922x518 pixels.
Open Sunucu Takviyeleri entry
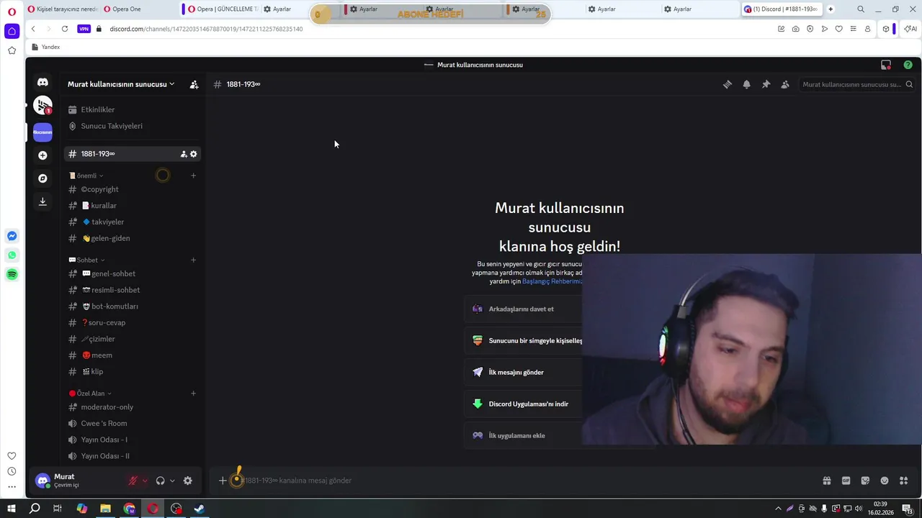tap(132, 126)
